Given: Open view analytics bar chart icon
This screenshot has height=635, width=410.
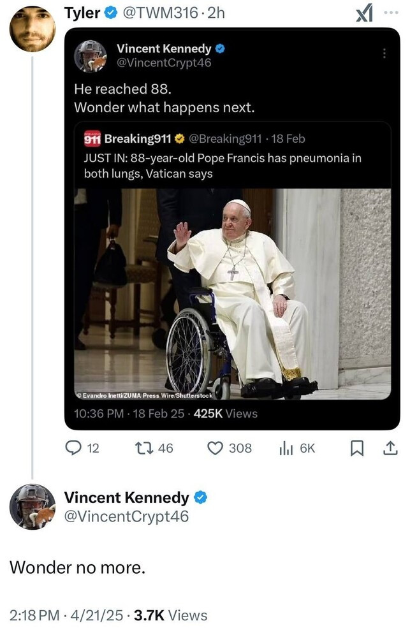Looking at the screenshot, I should pyautogui.click(x=286, y=448).
